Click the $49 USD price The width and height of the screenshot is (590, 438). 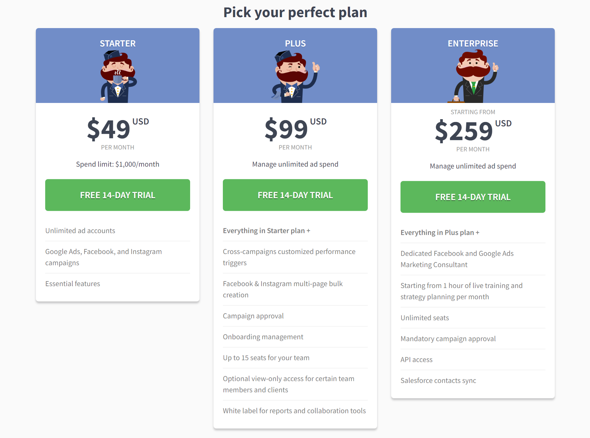[x=118, y=129]
